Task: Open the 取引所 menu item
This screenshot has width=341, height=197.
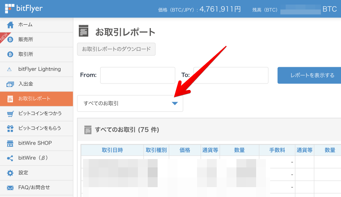Action: [x=36, y=55]
